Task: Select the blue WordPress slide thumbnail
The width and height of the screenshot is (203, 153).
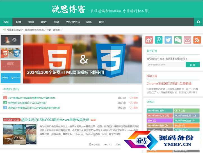Action: click(11, 78)
